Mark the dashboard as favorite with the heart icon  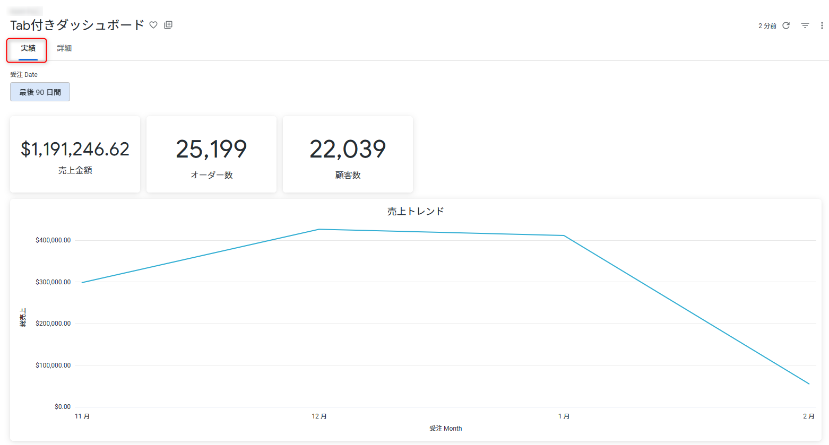(x=153, y=25)
